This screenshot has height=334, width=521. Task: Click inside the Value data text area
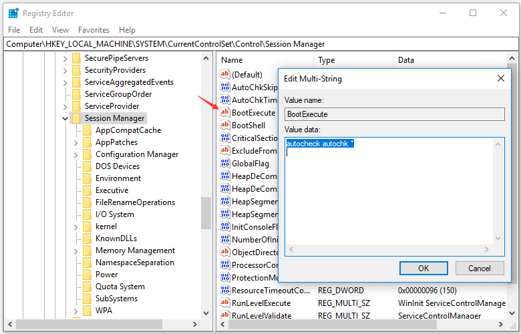(387, 200)
